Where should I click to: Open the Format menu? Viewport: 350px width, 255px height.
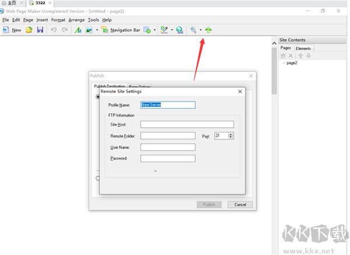[x=58, y=20]
